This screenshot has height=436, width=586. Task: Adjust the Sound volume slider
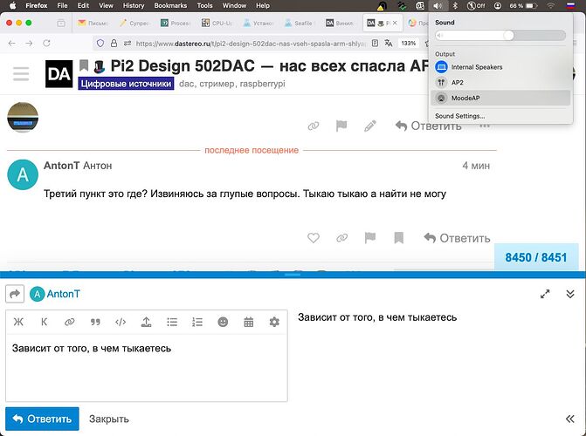[x=500, y=36]
